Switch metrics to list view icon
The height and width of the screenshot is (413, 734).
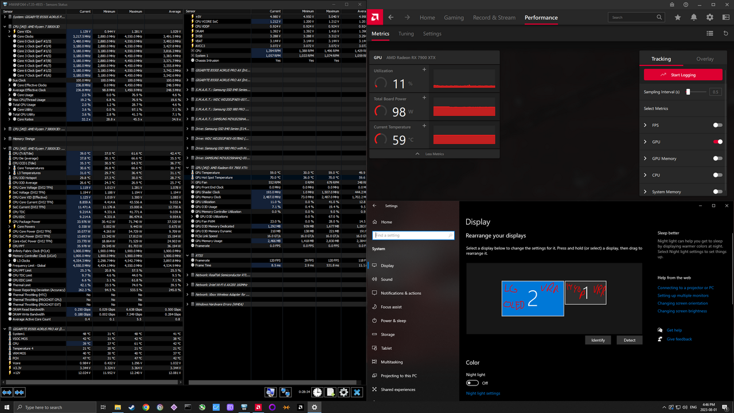710,34
